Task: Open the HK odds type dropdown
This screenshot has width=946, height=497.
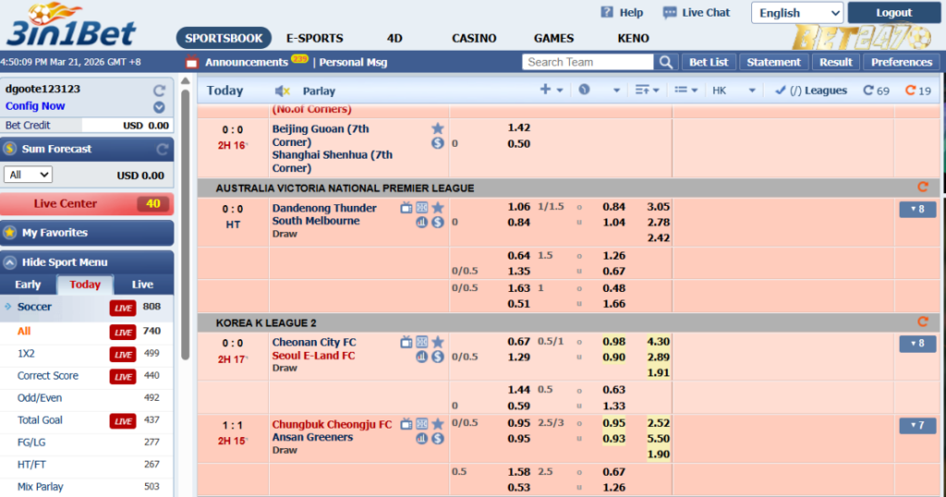Action: [734, 91]
